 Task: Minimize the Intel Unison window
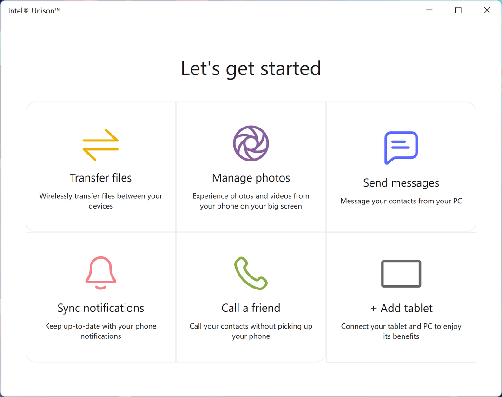pyautogui.click(x=429, y=10)
